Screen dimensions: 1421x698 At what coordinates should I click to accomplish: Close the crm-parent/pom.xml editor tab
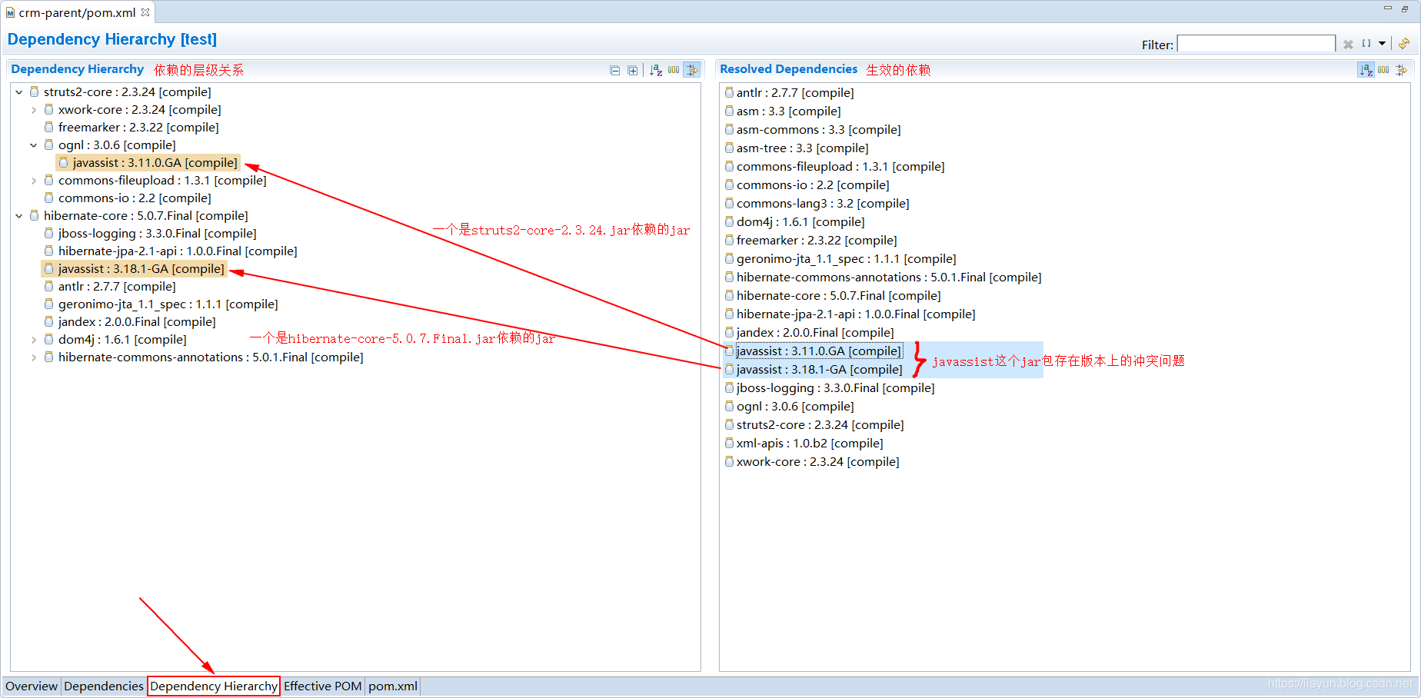[x=145, y=12]
